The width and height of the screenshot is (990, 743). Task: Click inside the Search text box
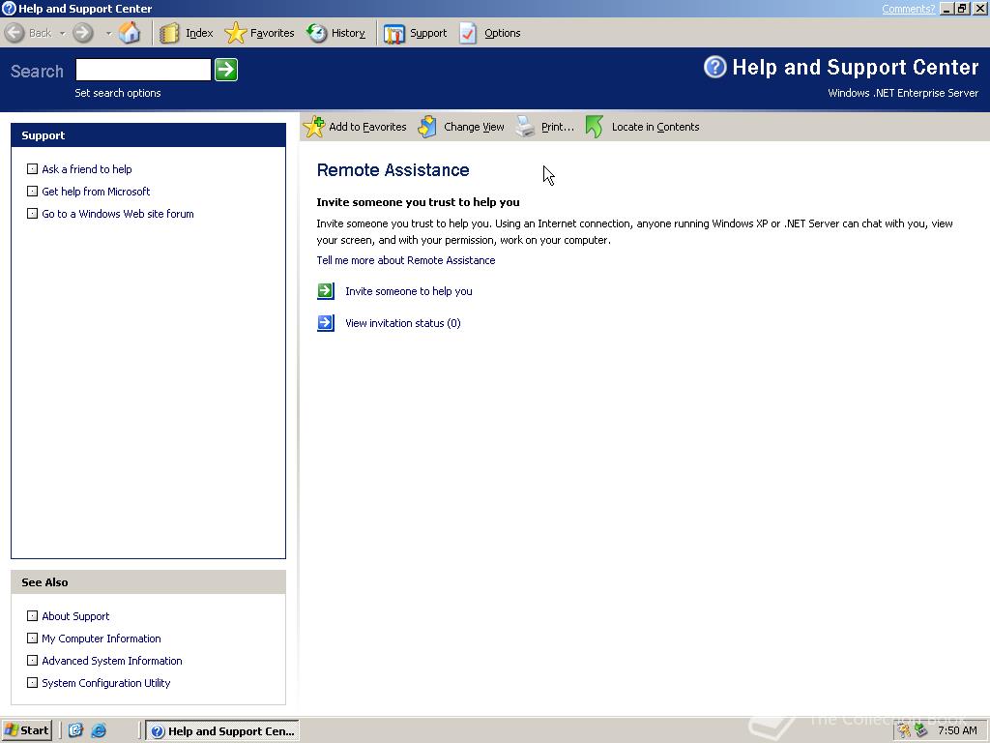pos(143,70)
